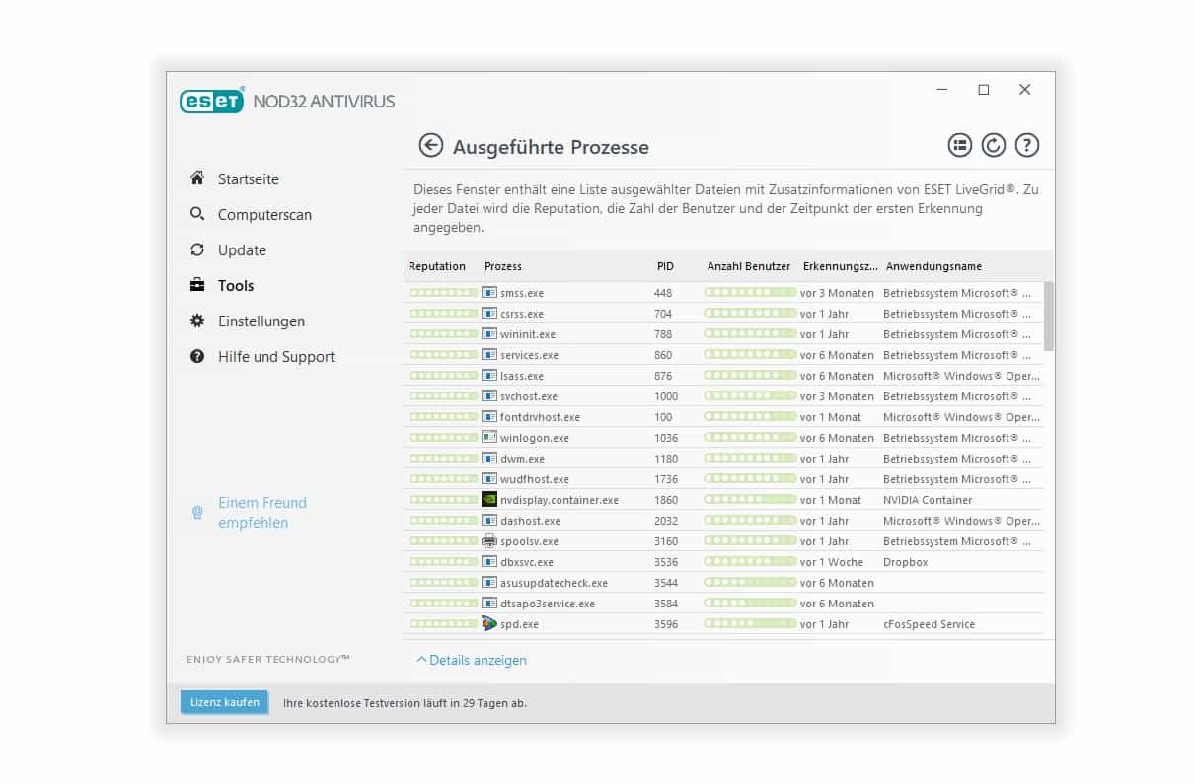This screenshot has height=784, width=1194.
Task: Select the csrss.exe row
Action: click(x=724, y=314)
